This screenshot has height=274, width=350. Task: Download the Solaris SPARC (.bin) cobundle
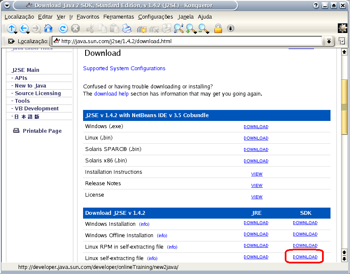[256, 150]
